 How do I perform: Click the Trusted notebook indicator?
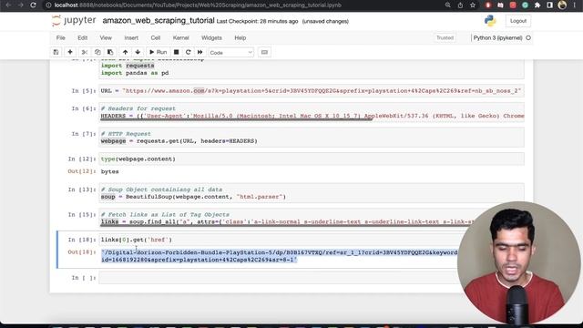445,38
